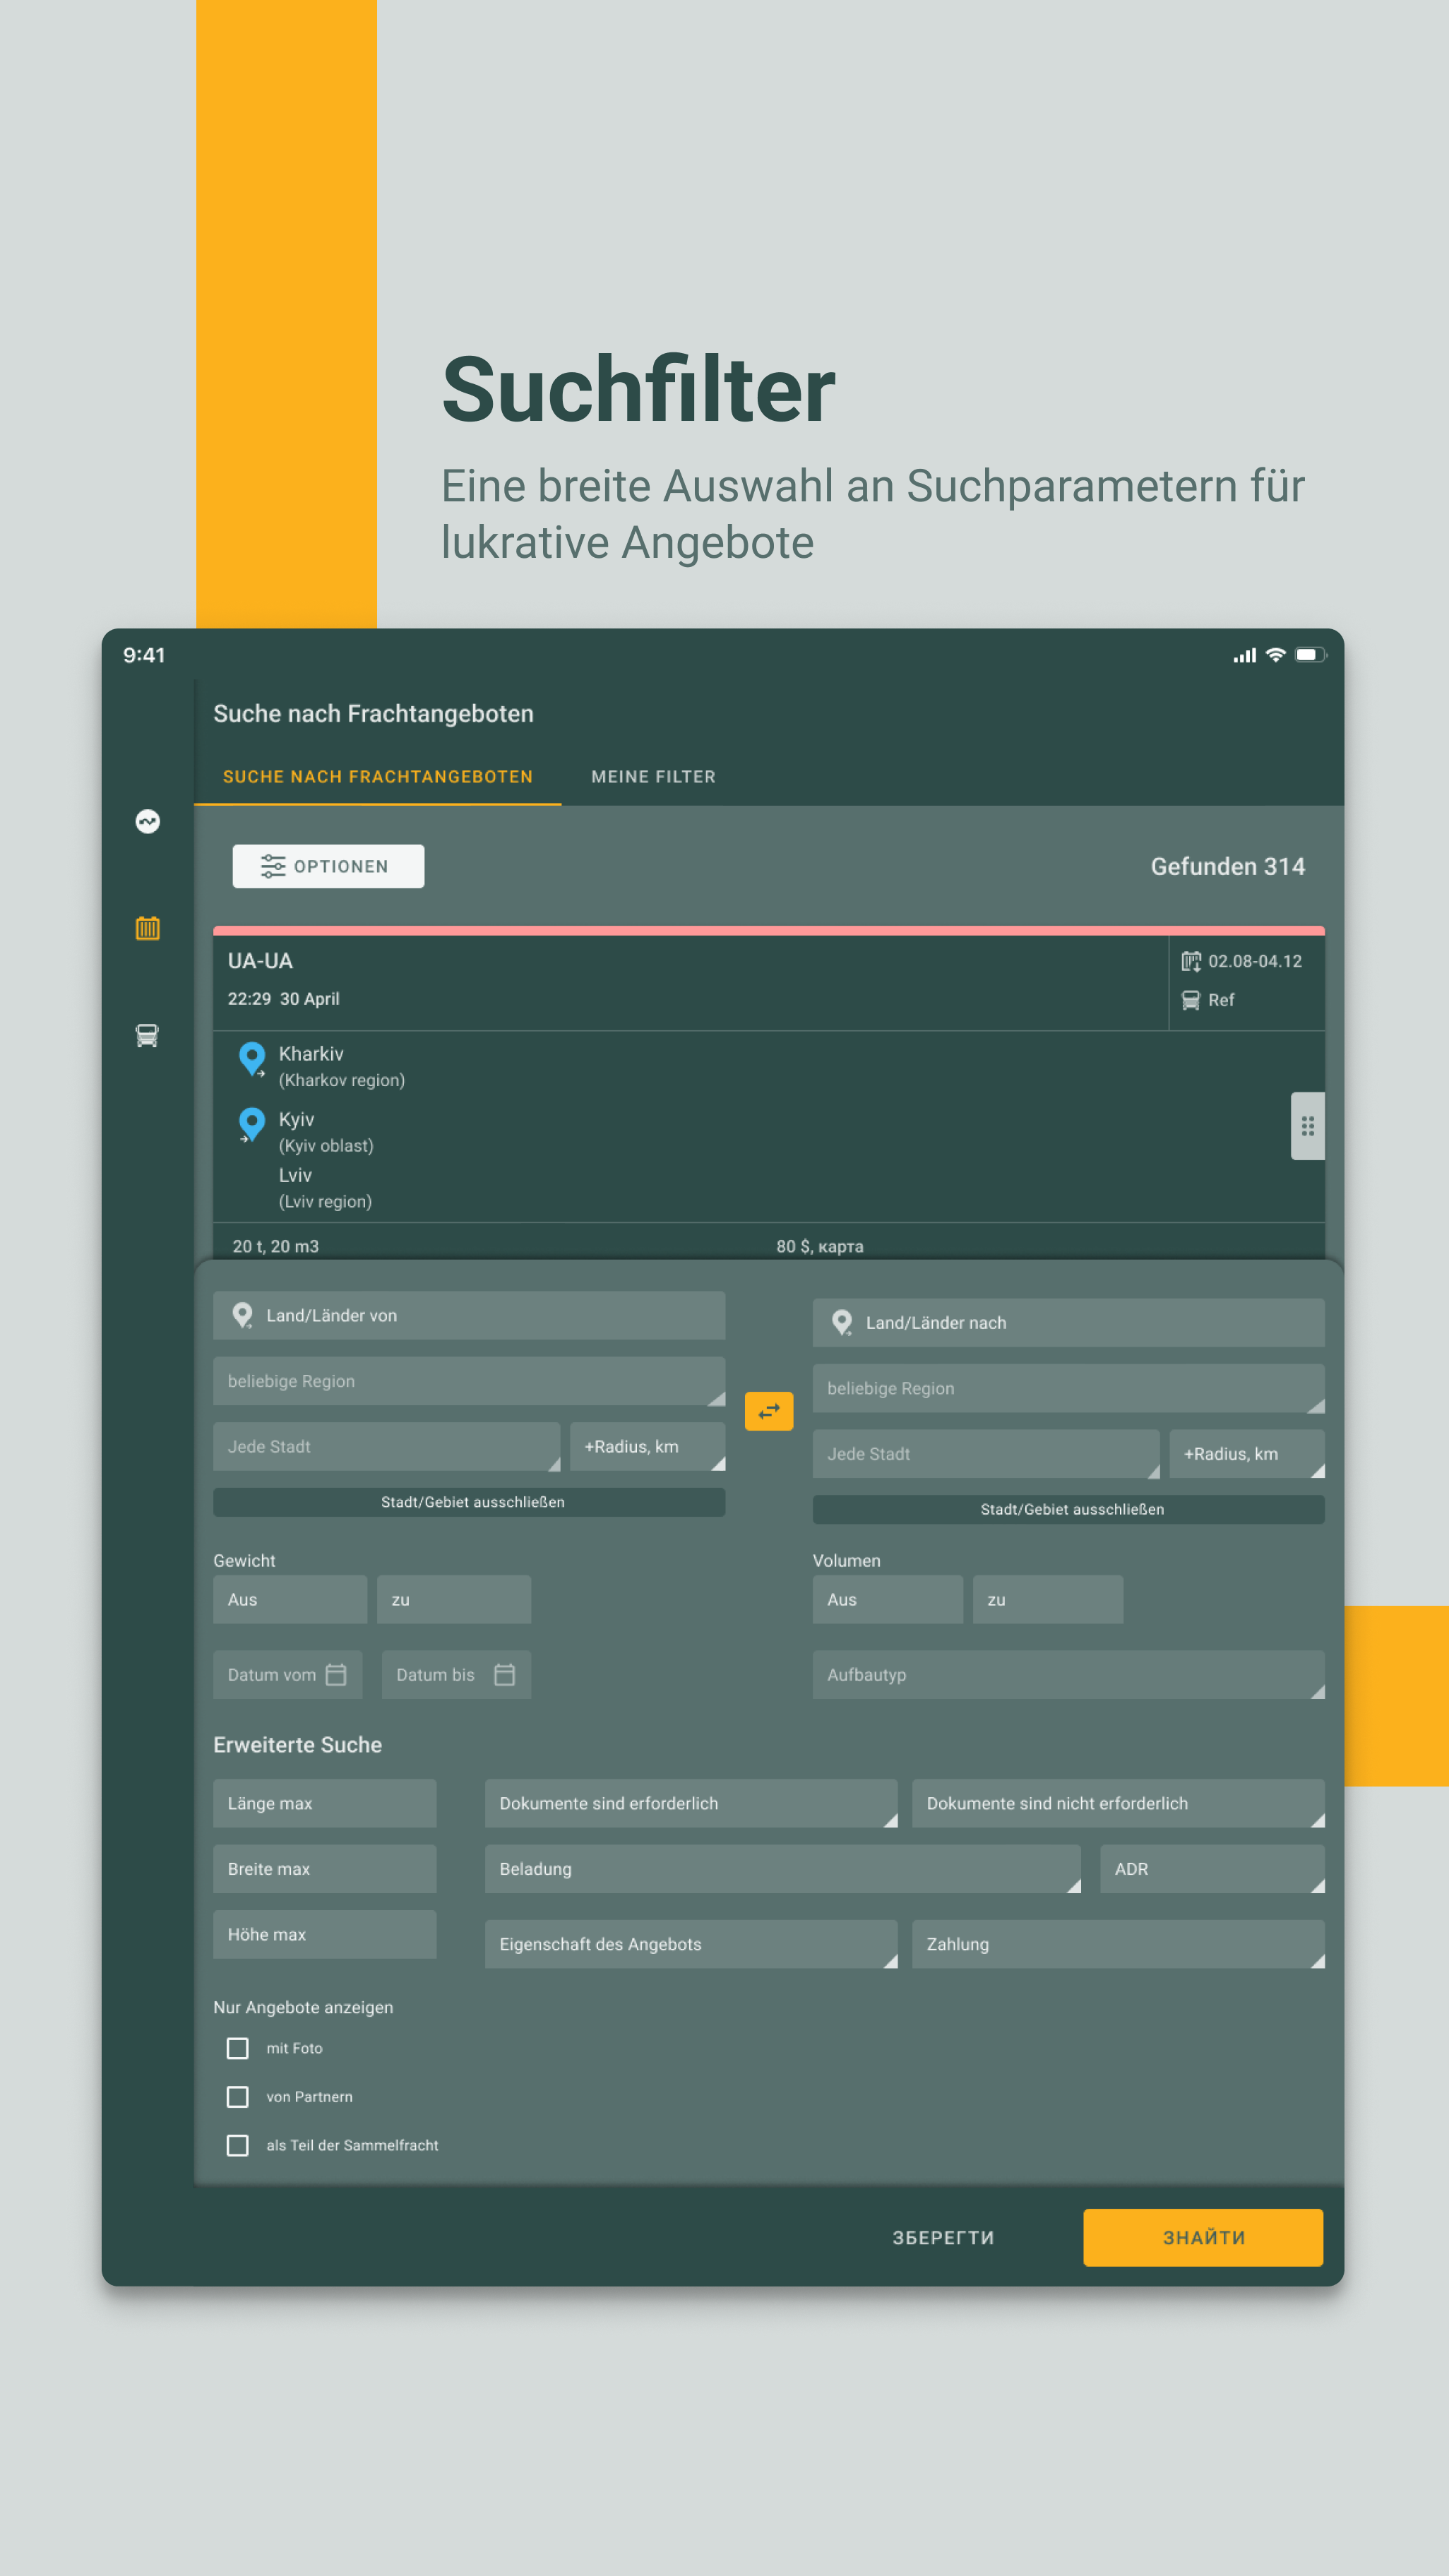The height and width of the screenshot is (2576, 1449).
Task: Click destination 'Stadt/Gebiet ausschließen' button
Action: click(1068, 1509)
